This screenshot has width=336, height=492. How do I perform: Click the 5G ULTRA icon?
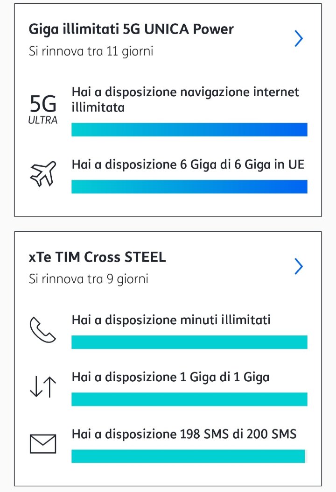click(43, 109)
